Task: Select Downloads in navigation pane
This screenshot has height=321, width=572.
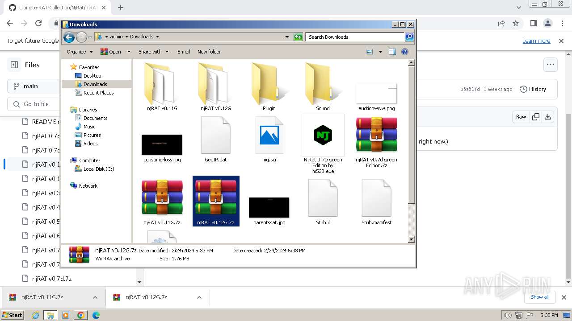Action: click(x=95, y=84)
